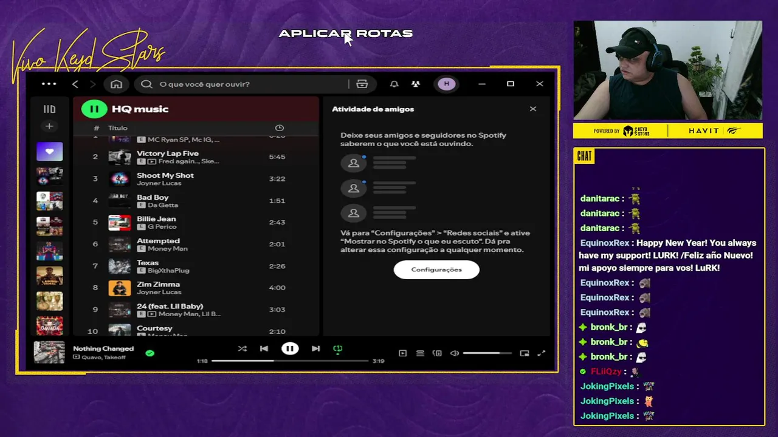Click the Shoot My Shot cover thumbnail
778x437 pixels.
coord(120,179)
